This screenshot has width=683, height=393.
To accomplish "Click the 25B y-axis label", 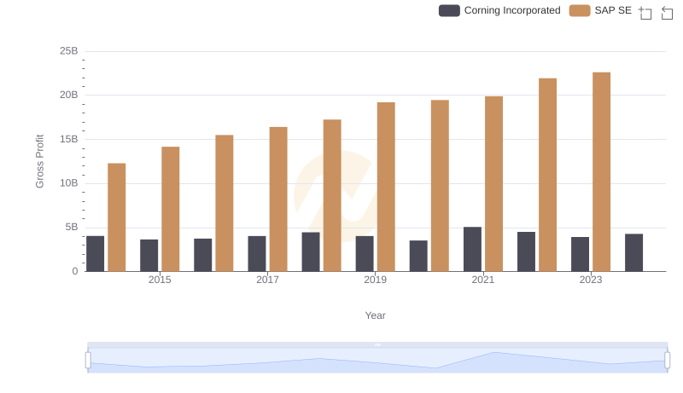I will point(69,51).
